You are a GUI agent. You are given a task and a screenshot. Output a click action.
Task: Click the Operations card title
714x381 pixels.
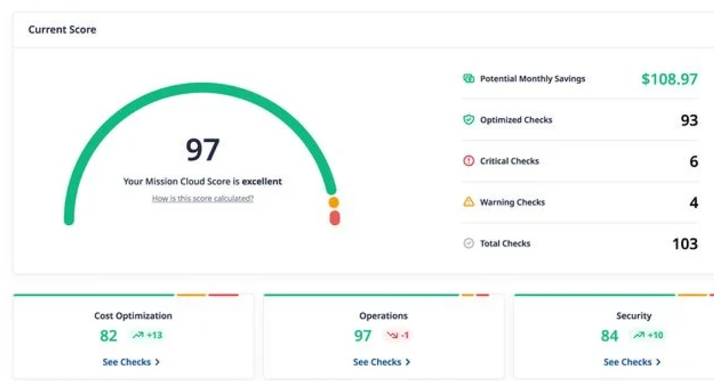384,315
